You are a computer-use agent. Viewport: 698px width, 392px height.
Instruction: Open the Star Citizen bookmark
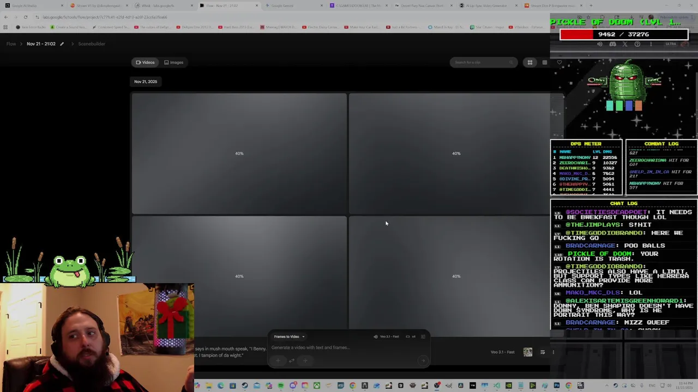(488, 27)
